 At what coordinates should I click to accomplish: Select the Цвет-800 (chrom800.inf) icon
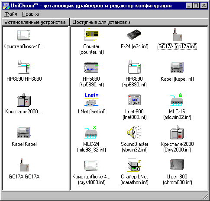(x=177, y=165)
